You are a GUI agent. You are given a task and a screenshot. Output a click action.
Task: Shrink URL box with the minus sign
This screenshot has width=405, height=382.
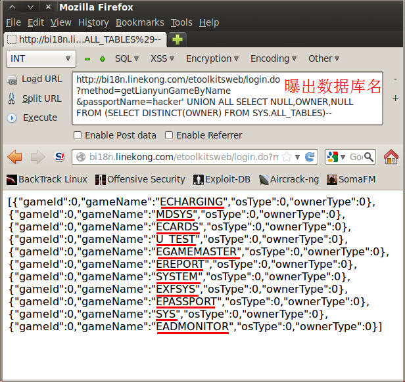(x=395, y=79)
